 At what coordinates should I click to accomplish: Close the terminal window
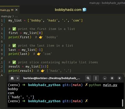pyautogui.click(x=119, y=78)
